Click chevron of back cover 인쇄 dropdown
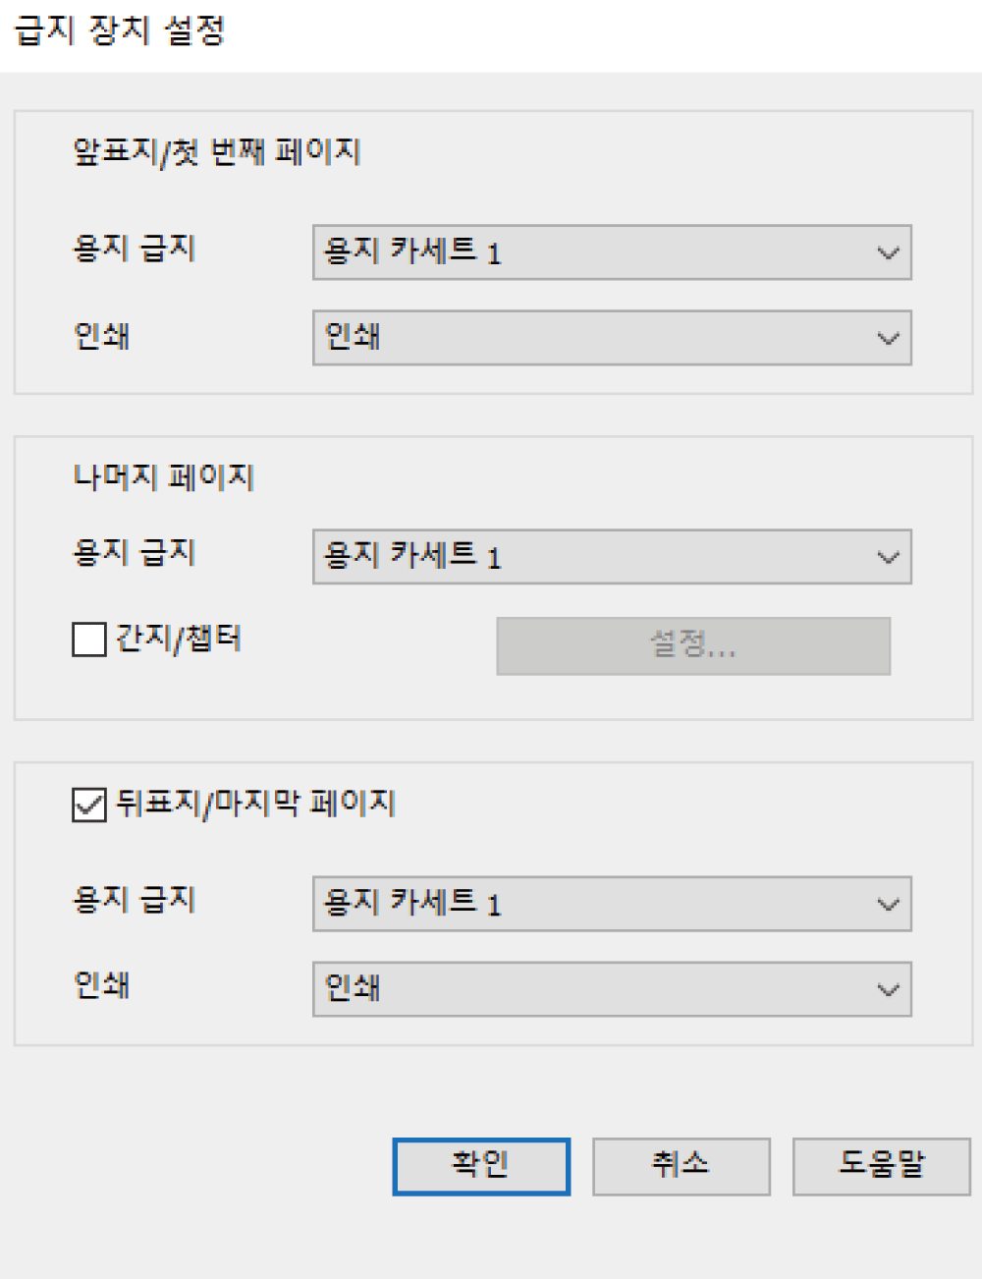This screenshot has width=982, height=1279. coord(888,989)
